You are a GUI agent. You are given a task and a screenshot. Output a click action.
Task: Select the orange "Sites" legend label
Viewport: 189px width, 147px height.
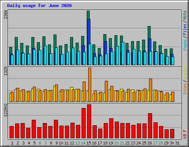(x=185, y=89)
